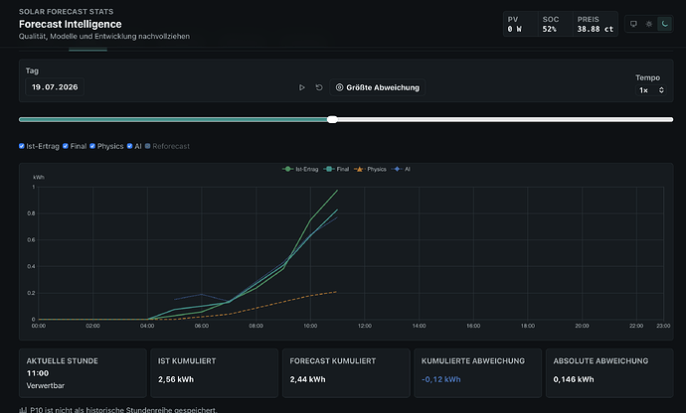This screenshot has height=413, width=686.
Task: Click the SOC 52% status tile
Action: (555, 24)
